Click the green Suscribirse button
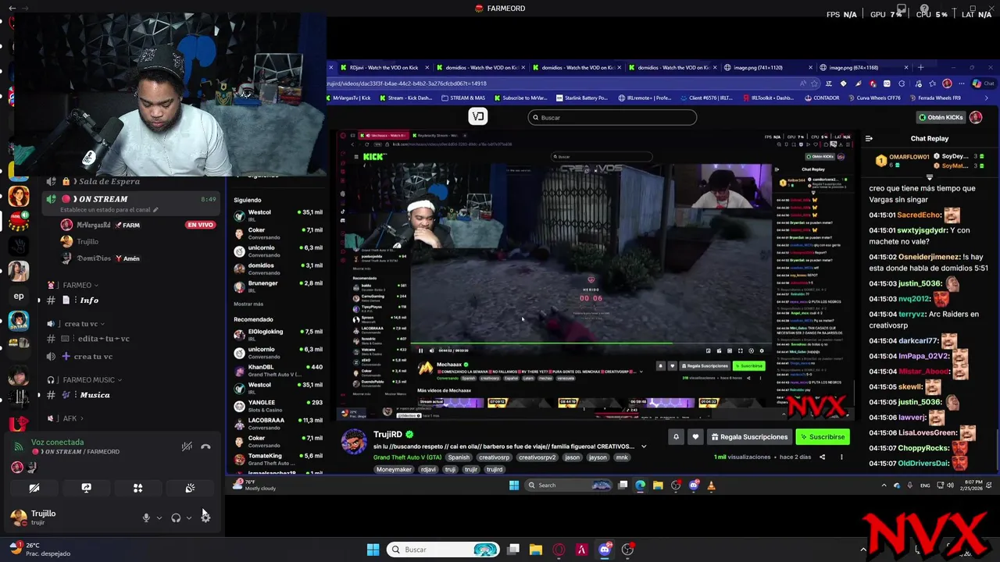This screenshot has width=1000, height=562. (823, 437)
